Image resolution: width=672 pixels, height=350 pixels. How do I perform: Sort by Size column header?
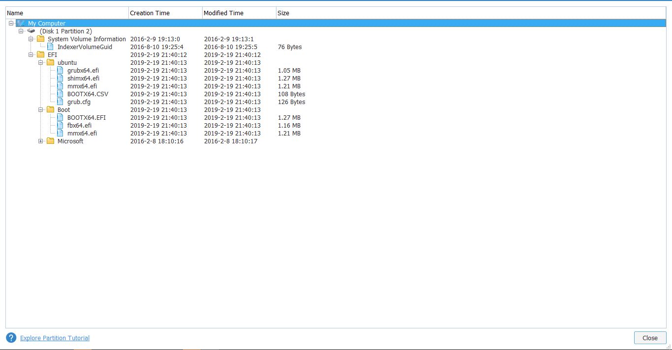[x=283, y=13]
